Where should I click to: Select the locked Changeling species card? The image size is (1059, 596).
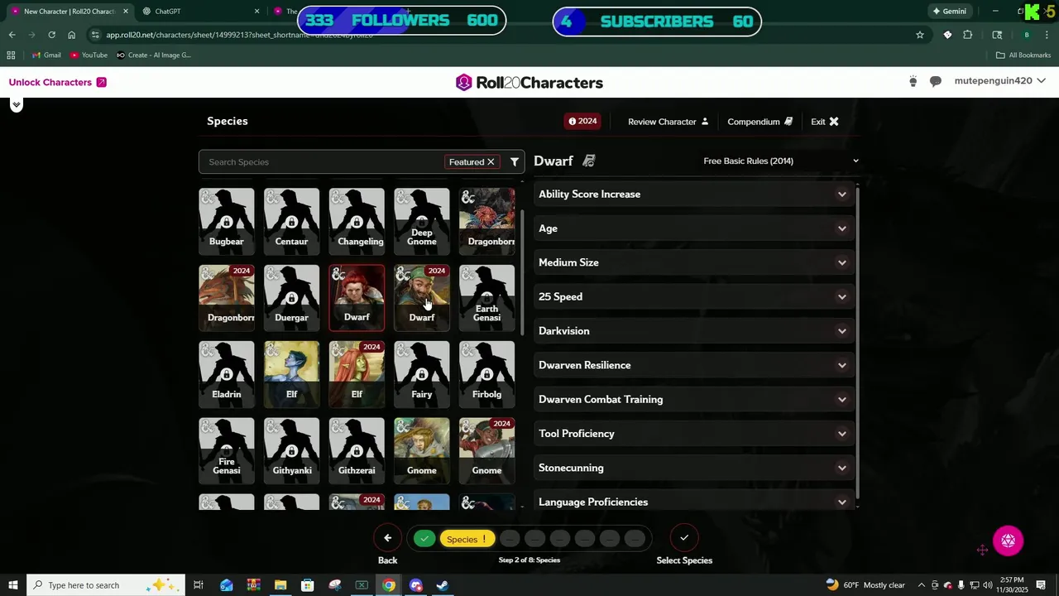pyautogui.click(x=357, y=221)
